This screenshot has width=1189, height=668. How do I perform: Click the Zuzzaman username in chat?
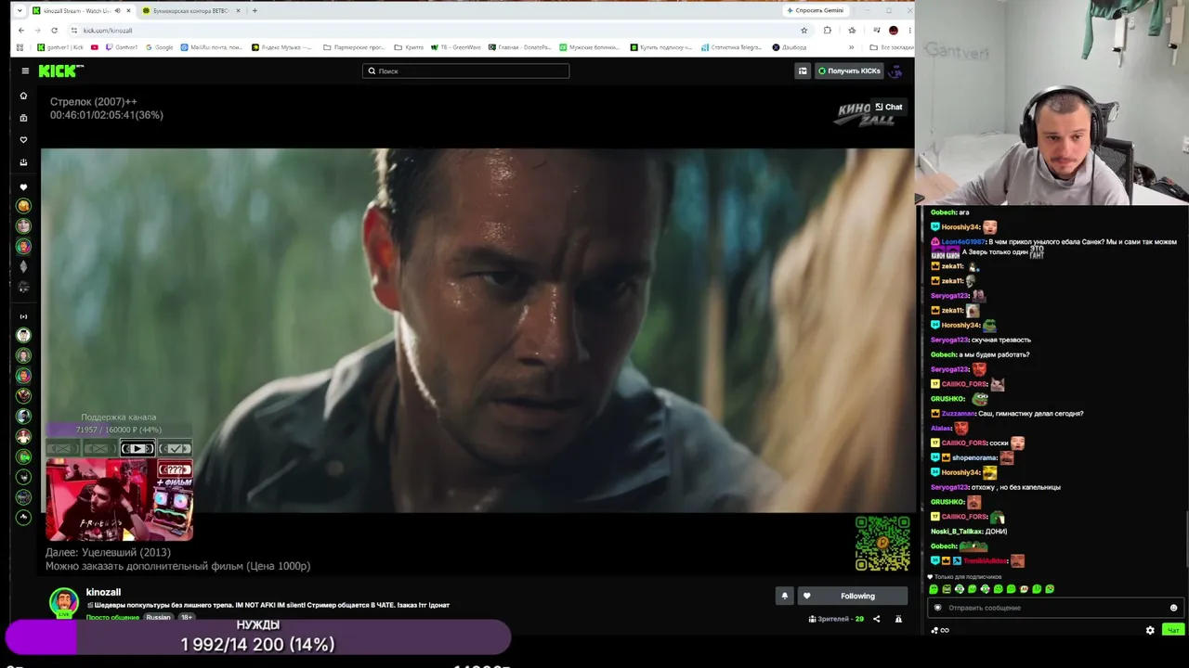coord(959,414)
